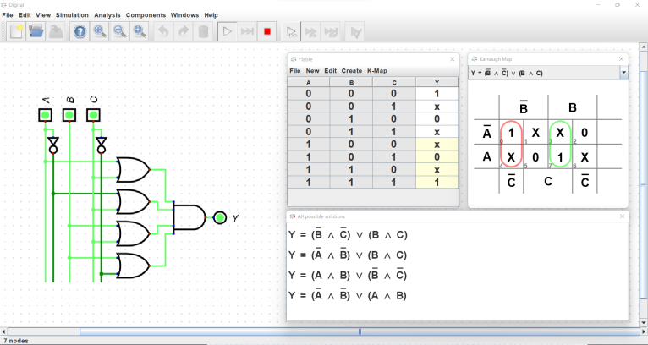This screenshot has width=648, height=345.
Task: Click the Zoom Out magnifier icon
Action: coord(120,31)
